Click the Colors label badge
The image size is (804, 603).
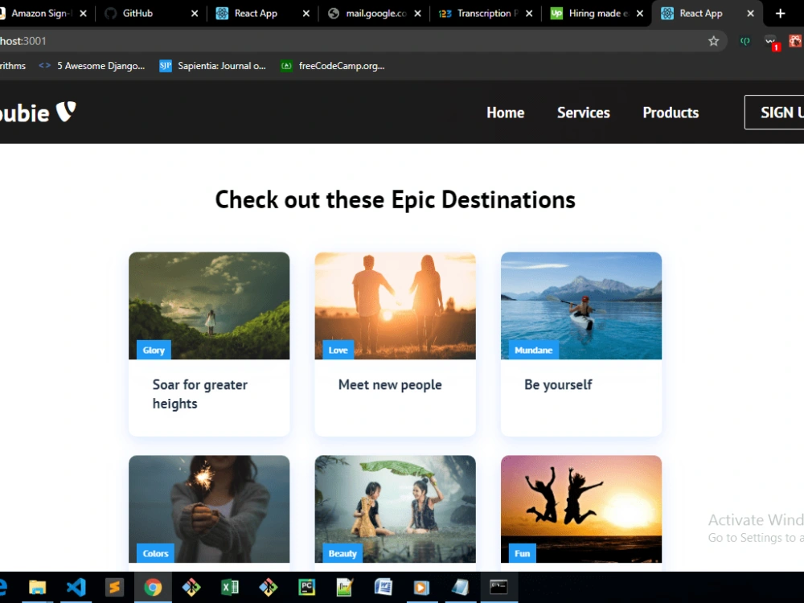point(155,553)
